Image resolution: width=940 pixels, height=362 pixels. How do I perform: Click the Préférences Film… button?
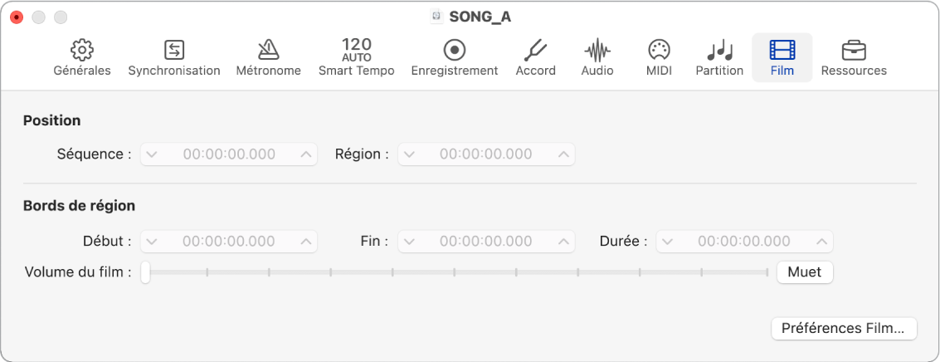[844, 328]
